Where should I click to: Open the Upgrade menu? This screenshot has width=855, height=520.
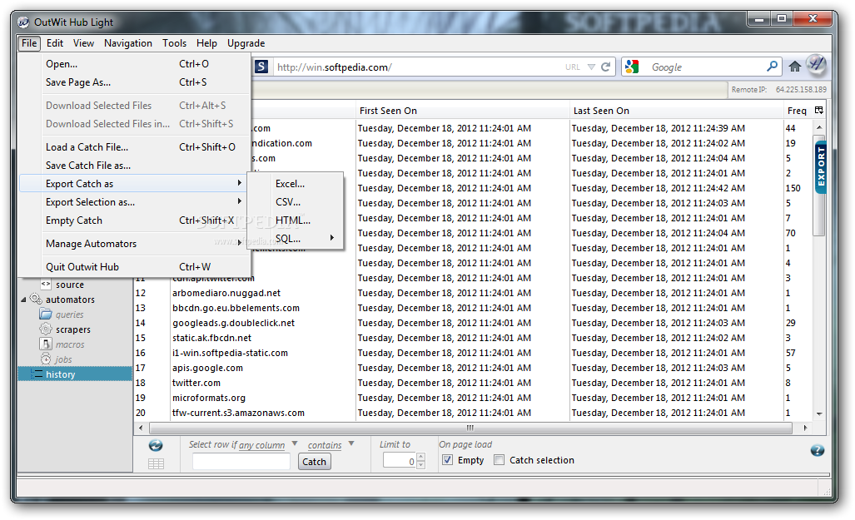(x=246, y=43)
